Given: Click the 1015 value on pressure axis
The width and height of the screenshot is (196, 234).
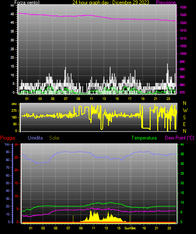Looking at the screenshot, I should [183, 30].
